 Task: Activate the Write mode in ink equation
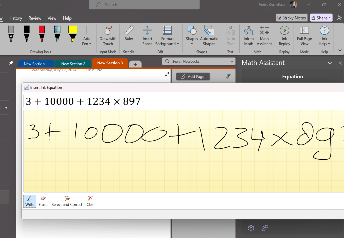30,201
